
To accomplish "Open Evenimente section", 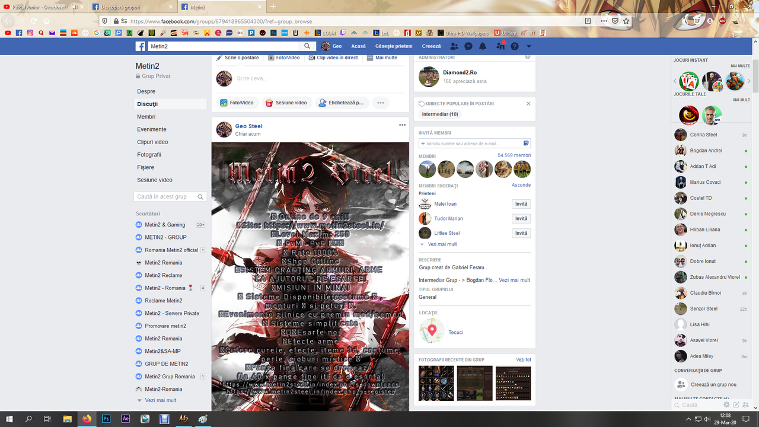I will tap(152, 129).
